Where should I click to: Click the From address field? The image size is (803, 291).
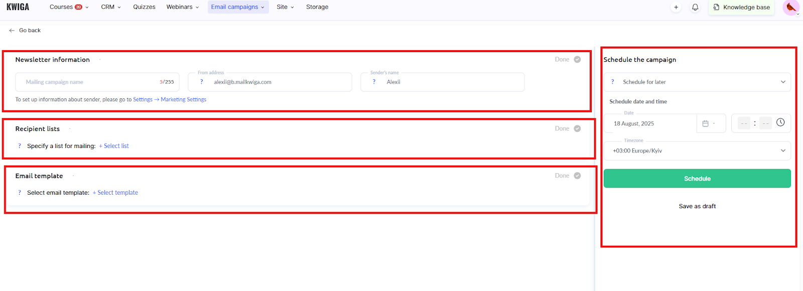[270, 82]
